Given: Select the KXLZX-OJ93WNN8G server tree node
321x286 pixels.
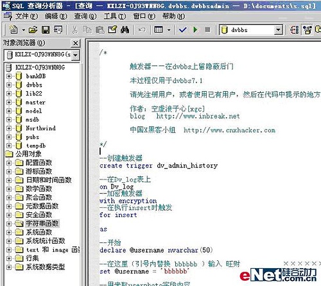Looking at the screenshot, I should click(40, 67).
